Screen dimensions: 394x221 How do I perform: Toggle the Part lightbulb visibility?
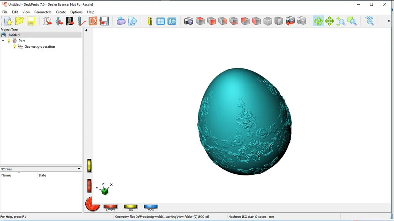pos(9,41)
